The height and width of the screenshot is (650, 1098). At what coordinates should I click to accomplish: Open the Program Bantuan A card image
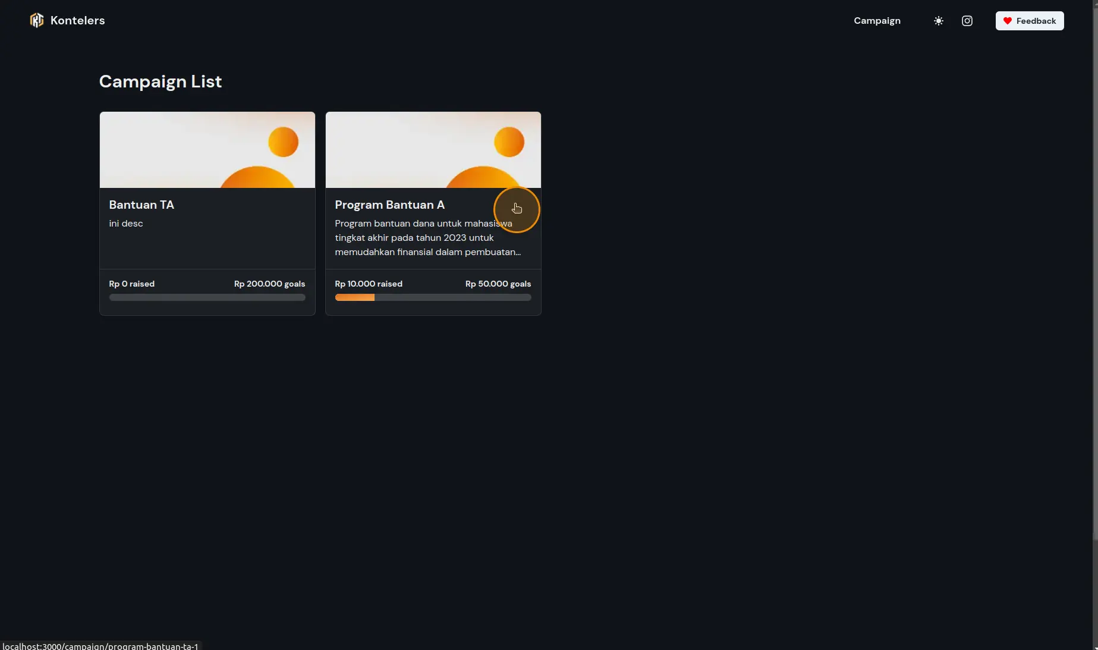(x=433, y=150)
